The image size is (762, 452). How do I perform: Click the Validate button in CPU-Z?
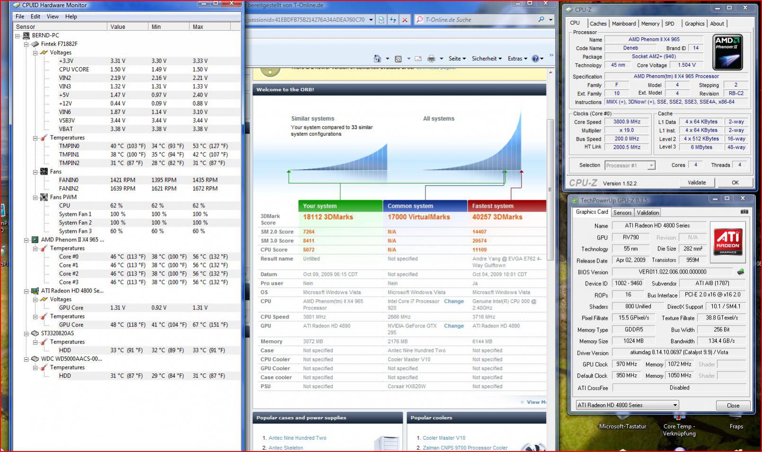click(x=697, y=183)
